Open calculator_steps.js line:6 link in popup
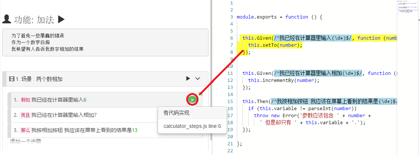Screen dimensions: 420x162 click(192, 126)
